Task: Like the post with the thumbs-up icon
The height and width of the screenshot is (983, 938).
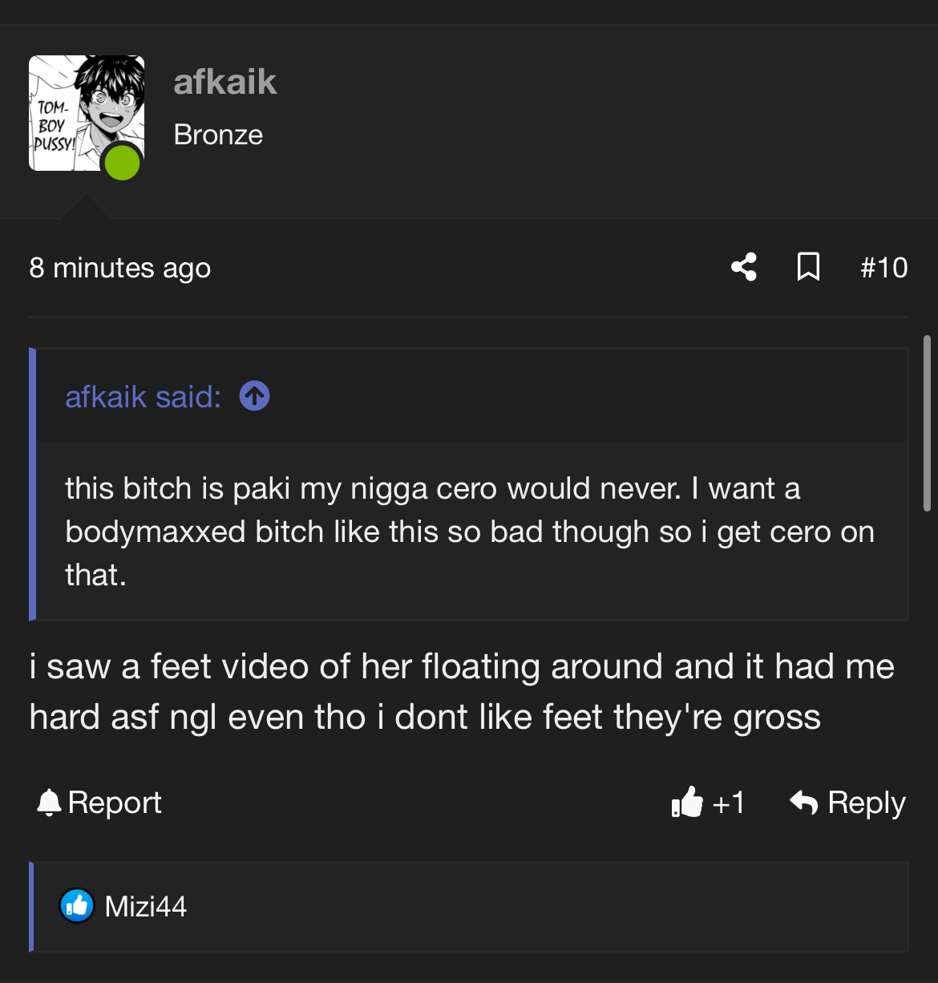Action: [x=687, y=802]
